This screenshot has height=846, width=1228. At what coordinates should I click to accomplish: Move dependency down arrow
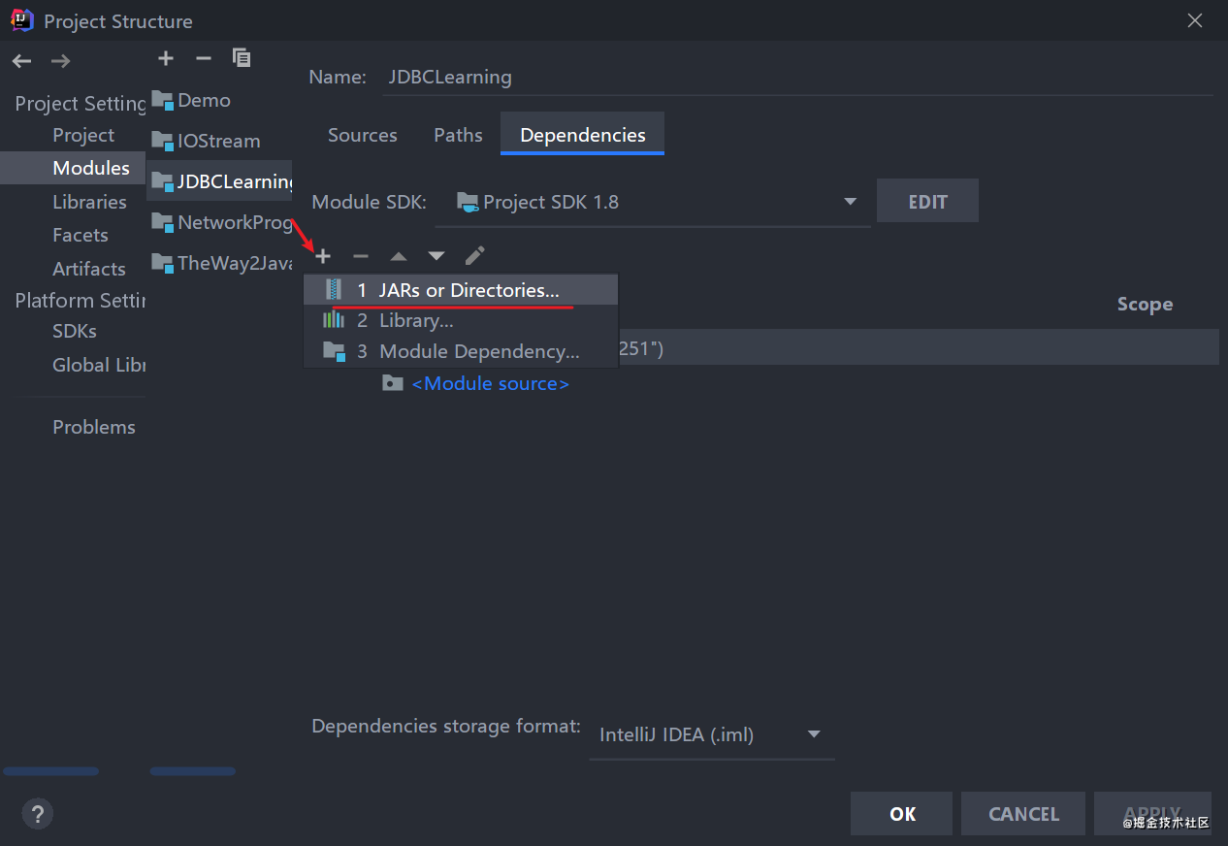click(436, 256)
